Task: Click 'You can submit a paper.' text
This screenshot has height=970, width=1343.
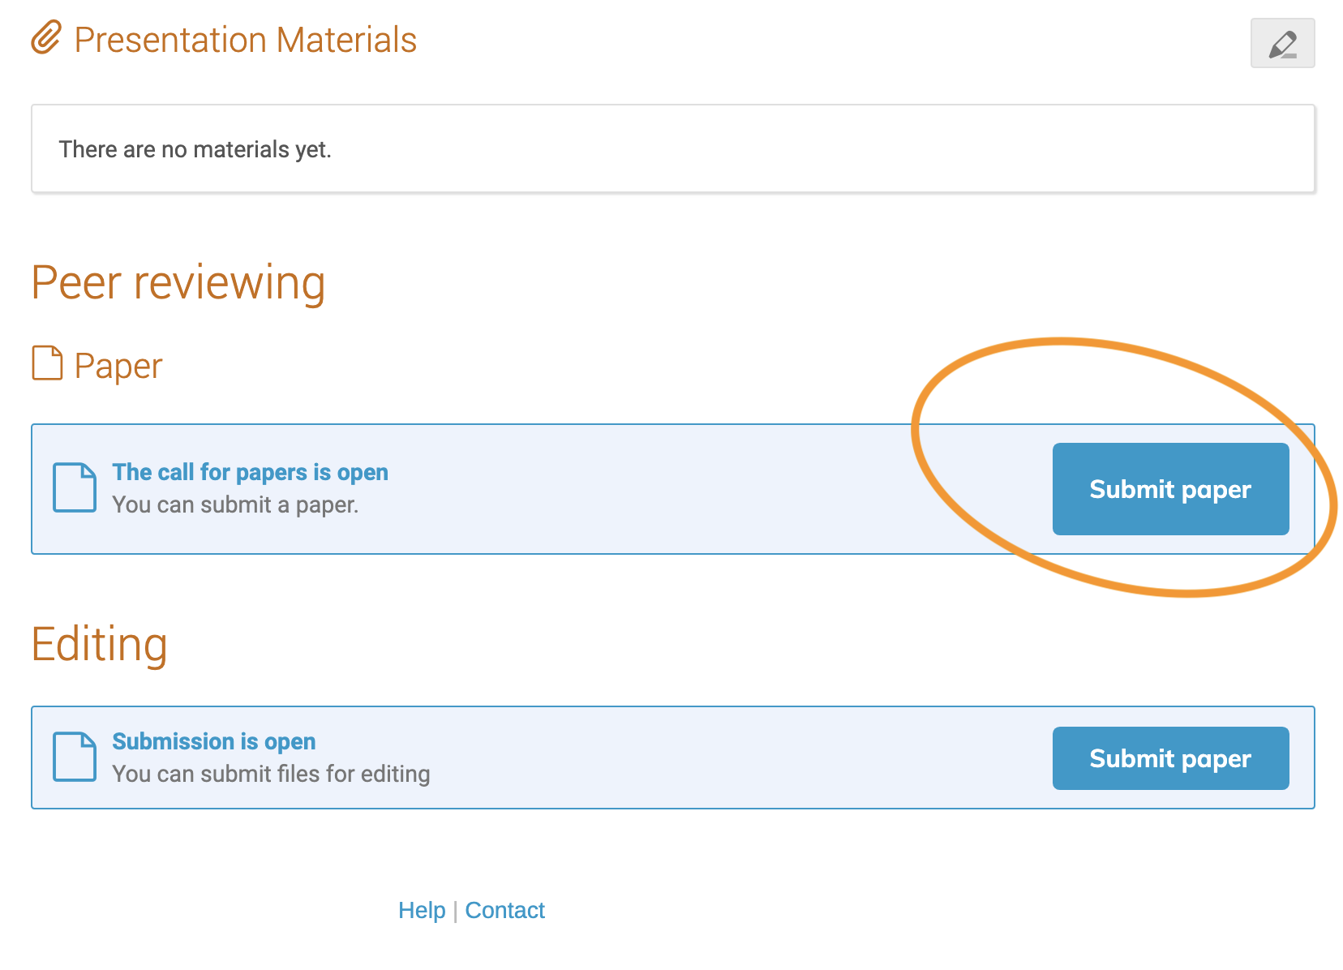Action: pyautogui.click(x=235, y=504)
